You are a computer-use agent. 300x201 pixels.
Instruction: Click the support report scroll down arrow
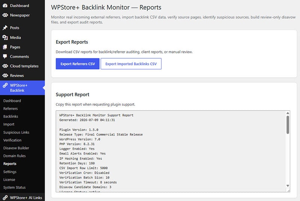click(x=288, y=186)
